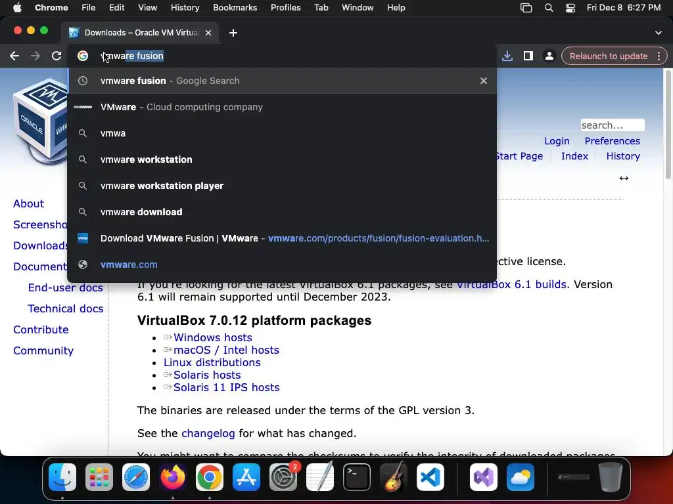673x504 pixels.
Task: Open a new tab with plus button
Action: click(233, 33)
